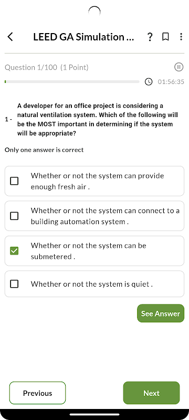Check the 'enough fresh air' checkbox
189x420 pixels.
tap(14, 181)
